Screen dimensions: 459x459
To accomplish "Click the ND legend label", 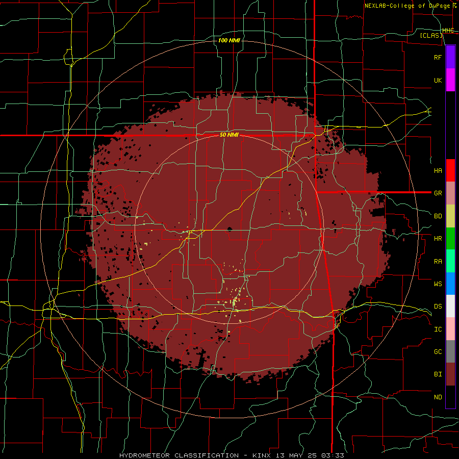I will click(x=438, y=397).
